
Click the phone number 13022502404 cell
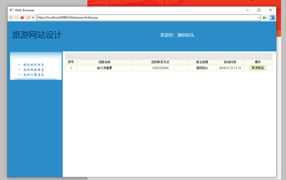(x=160, y=68)
